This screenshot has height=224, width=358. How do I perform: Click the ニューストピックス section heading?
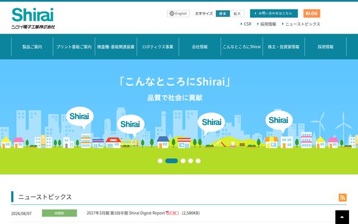coord(45,197)
